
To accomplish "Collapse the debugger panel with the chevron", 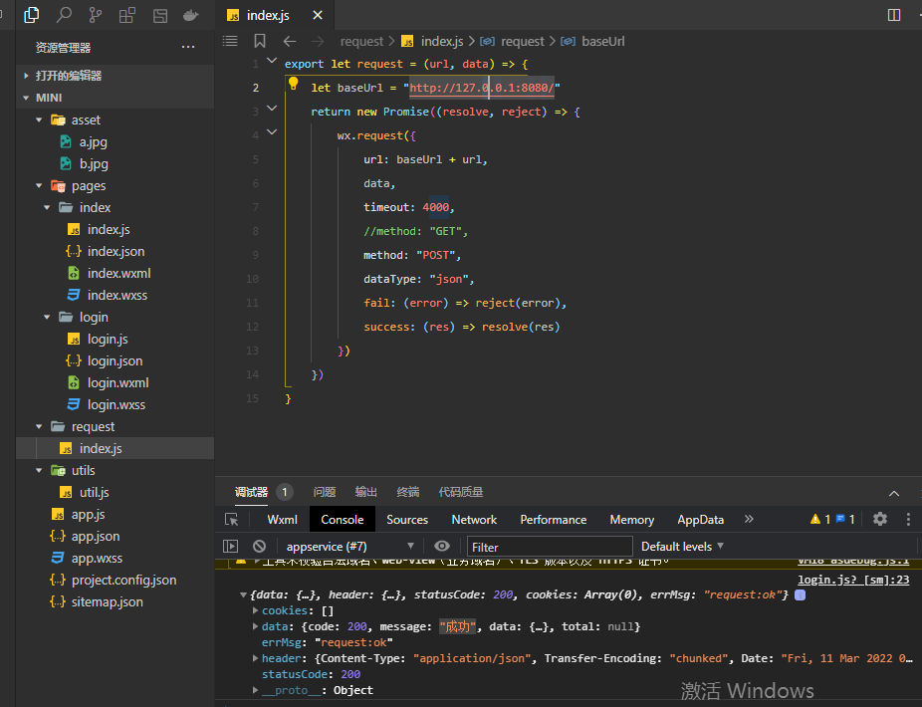I will [894, 492].
